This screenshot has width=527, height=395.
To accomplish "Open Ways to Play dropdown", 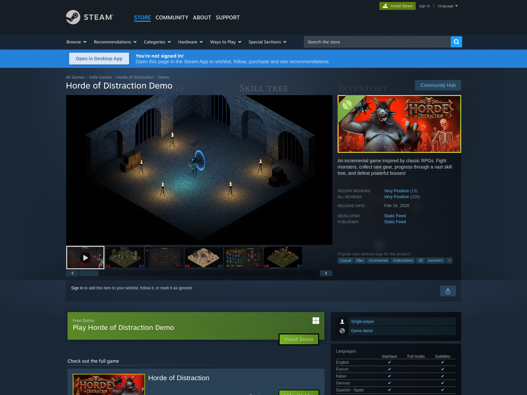I will [226, 42].
